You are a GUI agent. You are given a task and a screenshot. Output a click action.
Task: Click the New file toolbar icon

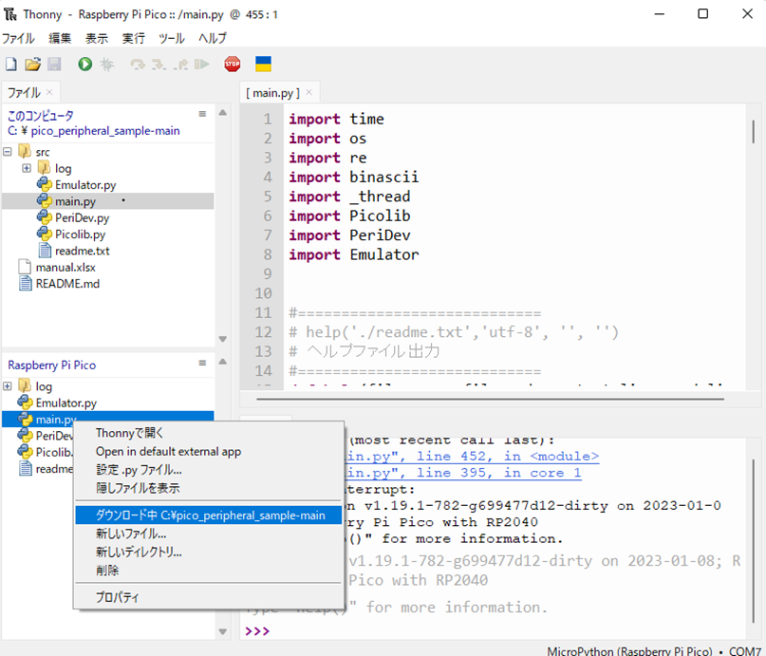[11, 65]
